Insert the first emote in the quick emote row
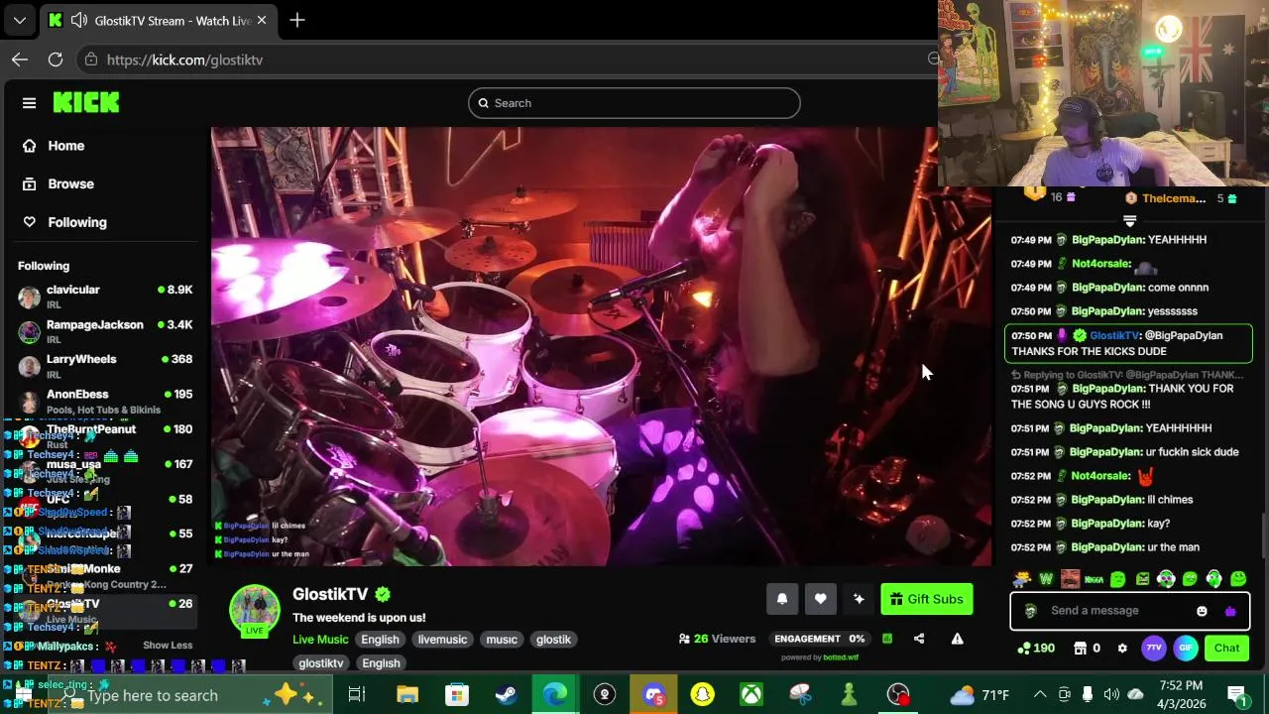Image resolution: width=1269 pixels, height=714 pixels. tap(1022, 579)
